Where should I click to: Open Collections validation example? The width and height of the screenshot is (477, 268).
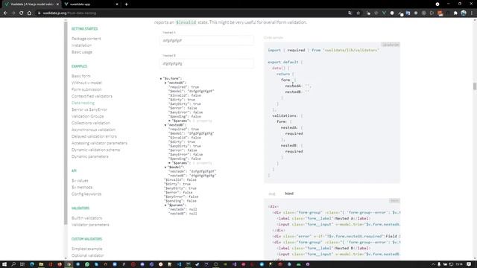(x=91, y=123)
